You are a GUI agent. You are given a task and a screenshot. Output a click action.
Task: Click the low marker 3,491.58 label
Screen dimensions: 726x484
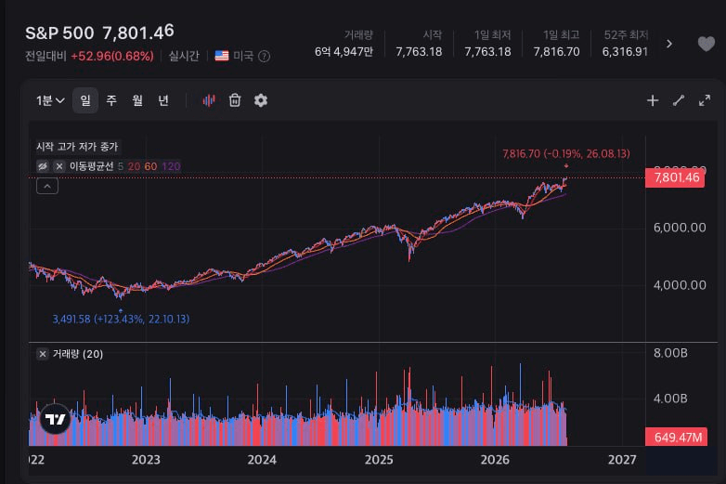121,320
